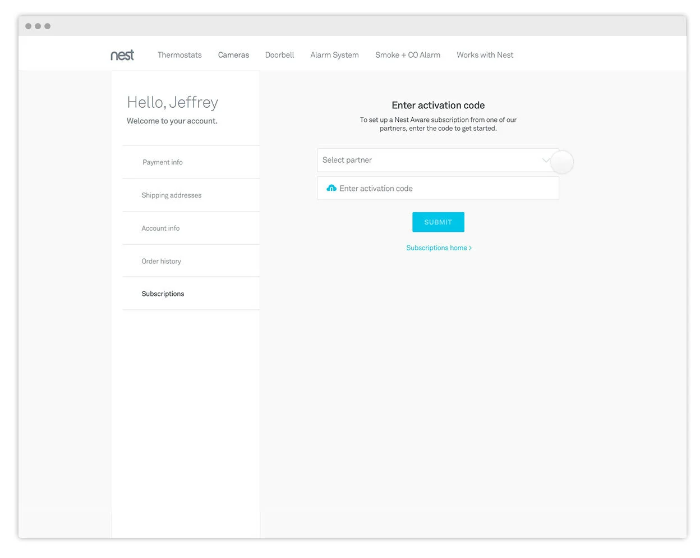Click the cloud icon in the activation code field

(331, 188)
